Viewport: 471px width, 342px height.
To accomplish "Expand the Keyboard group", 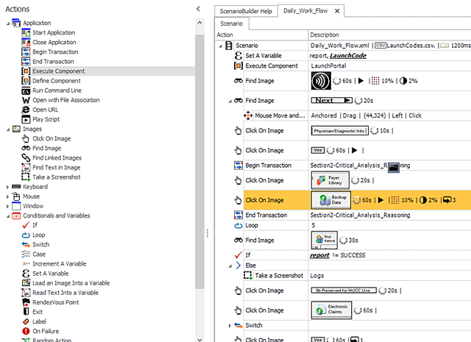I will coord(8,187).
